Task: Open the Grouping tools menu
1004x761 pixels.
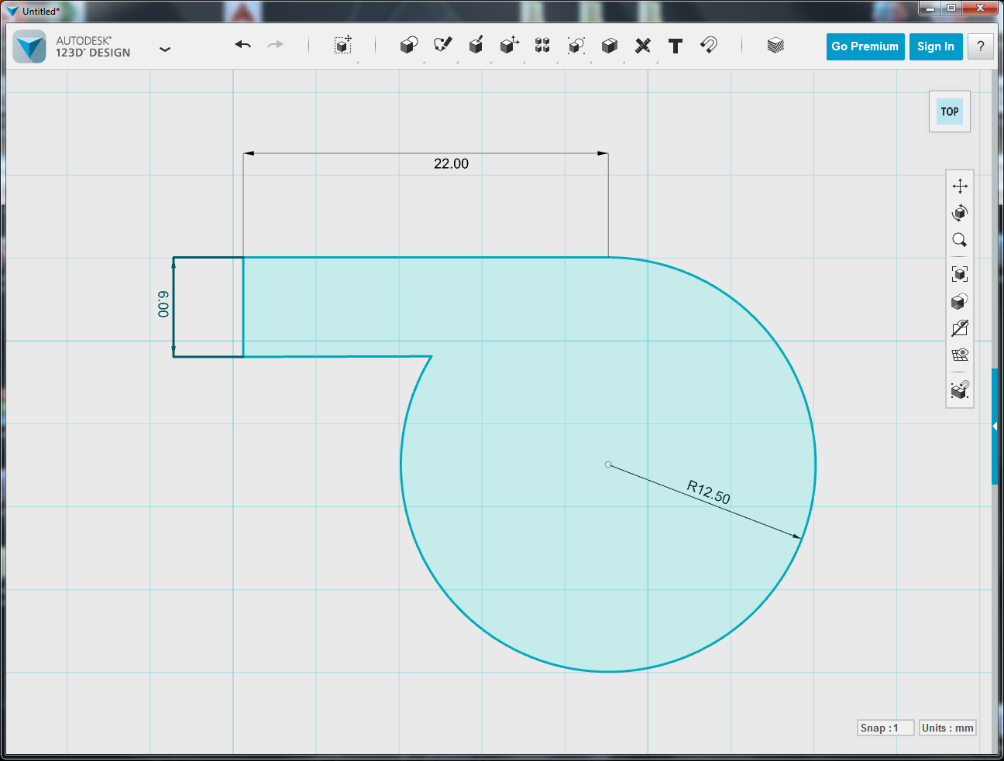Action: [576, 46]
